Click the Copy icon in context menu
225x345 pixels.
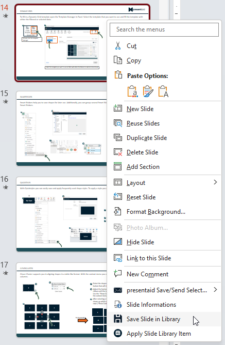click(118, 60)
